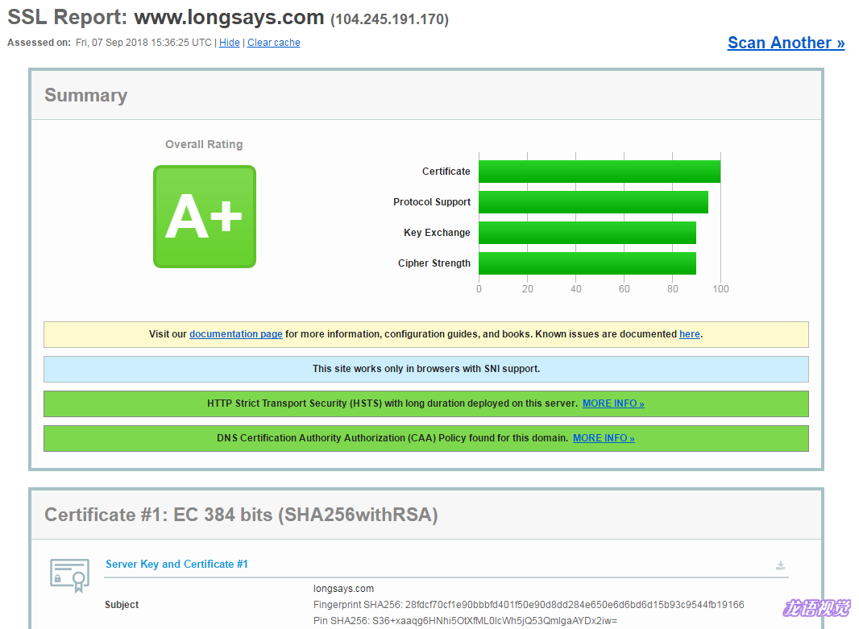Click the Fingerprint SHA256 value line
The width and height of the screenshot is (859, 629).
[x=529, y=605]
